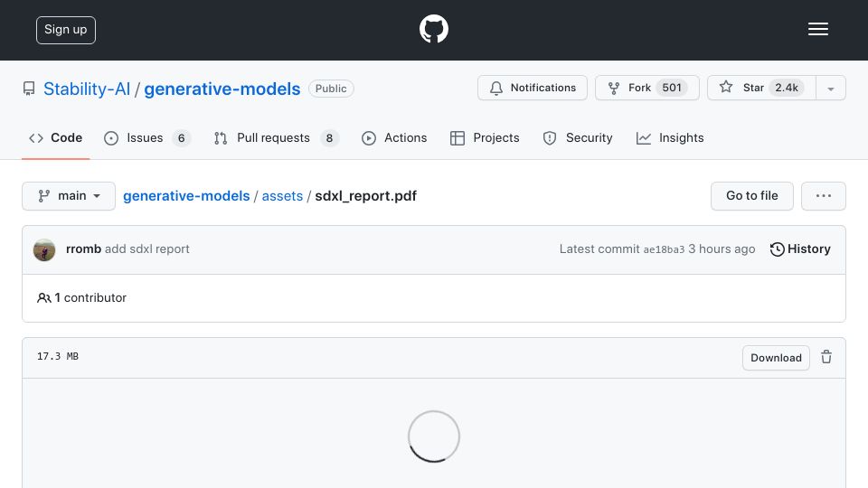Open the Pull requests tab
Screen dimensions: 868x488
277,137
